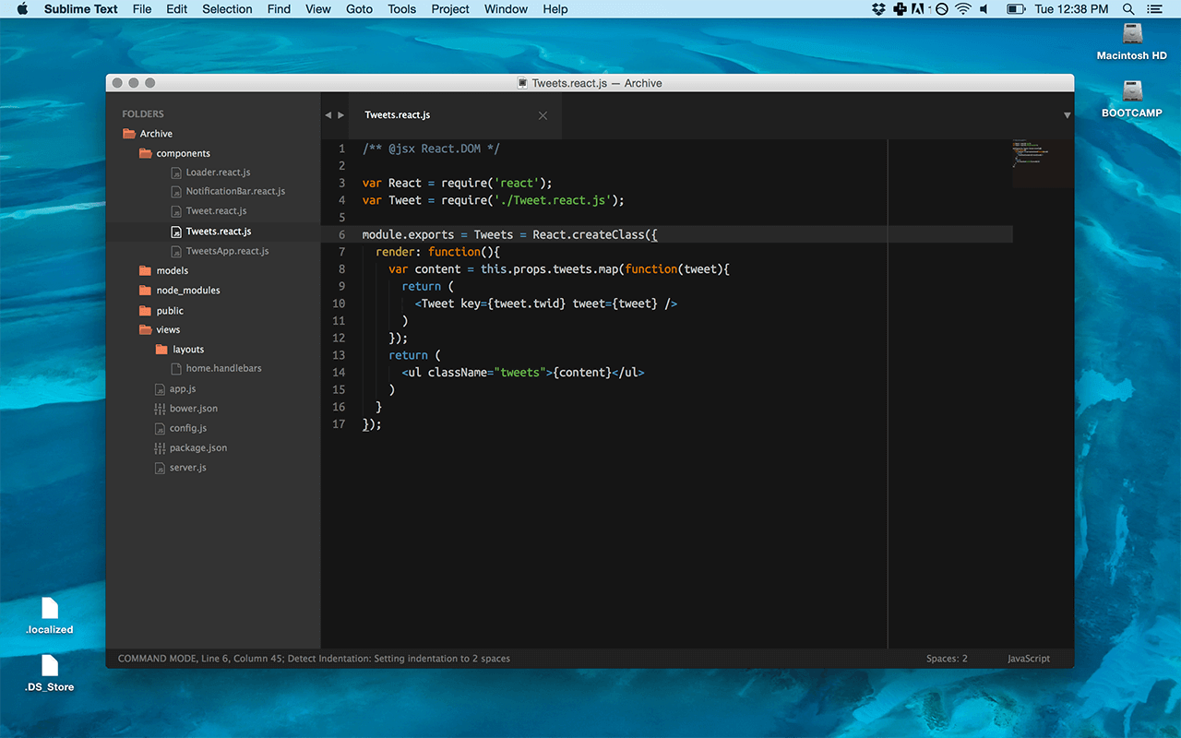The image size is (1181, 738).
Task: Click the JavaScript syntax selector
Action: (x=1028, y=659)
